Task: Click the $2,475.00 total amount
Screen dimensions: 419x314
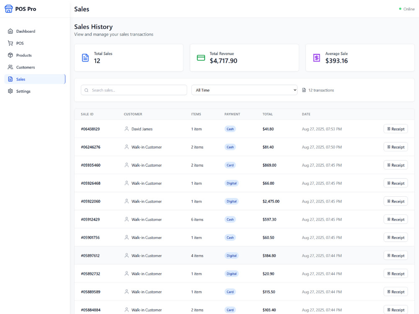Action: click(x=271, y=201)
